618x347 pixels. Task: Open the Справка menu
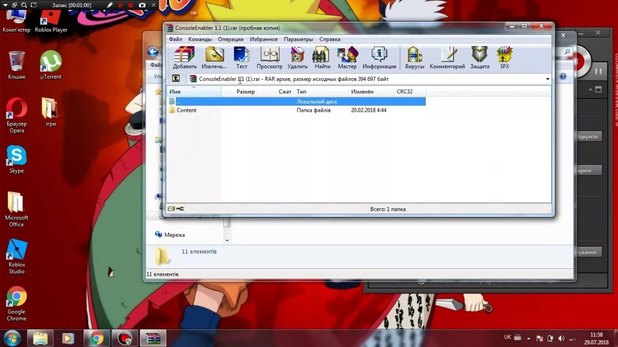(x=330, y=39)
